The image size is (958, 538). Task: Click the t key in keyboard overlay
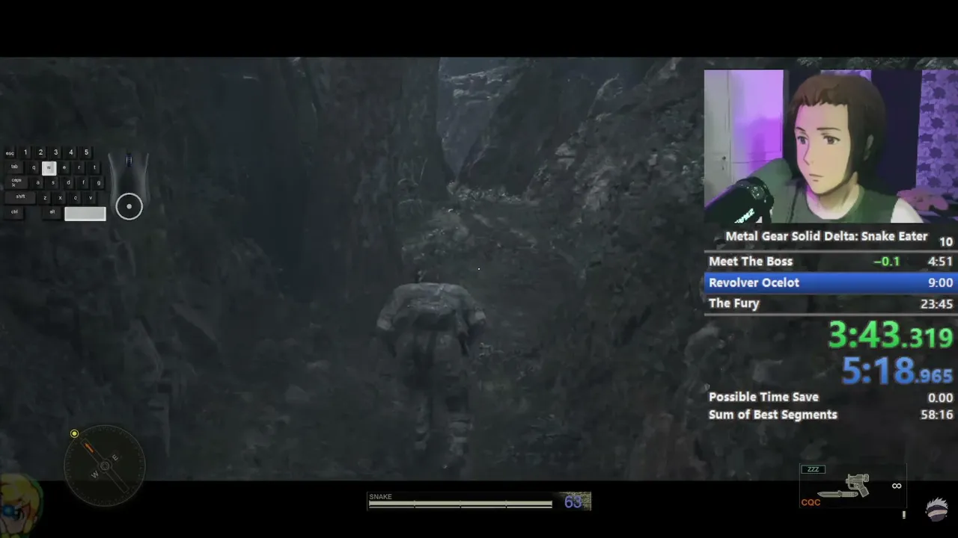[94, 167]
